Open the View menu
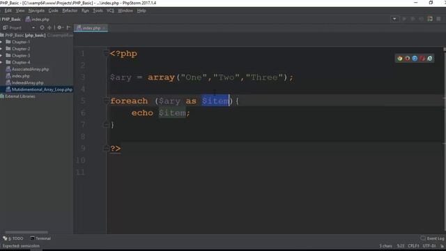The width and height of the screenshot is (446, 251). point(20,10)
